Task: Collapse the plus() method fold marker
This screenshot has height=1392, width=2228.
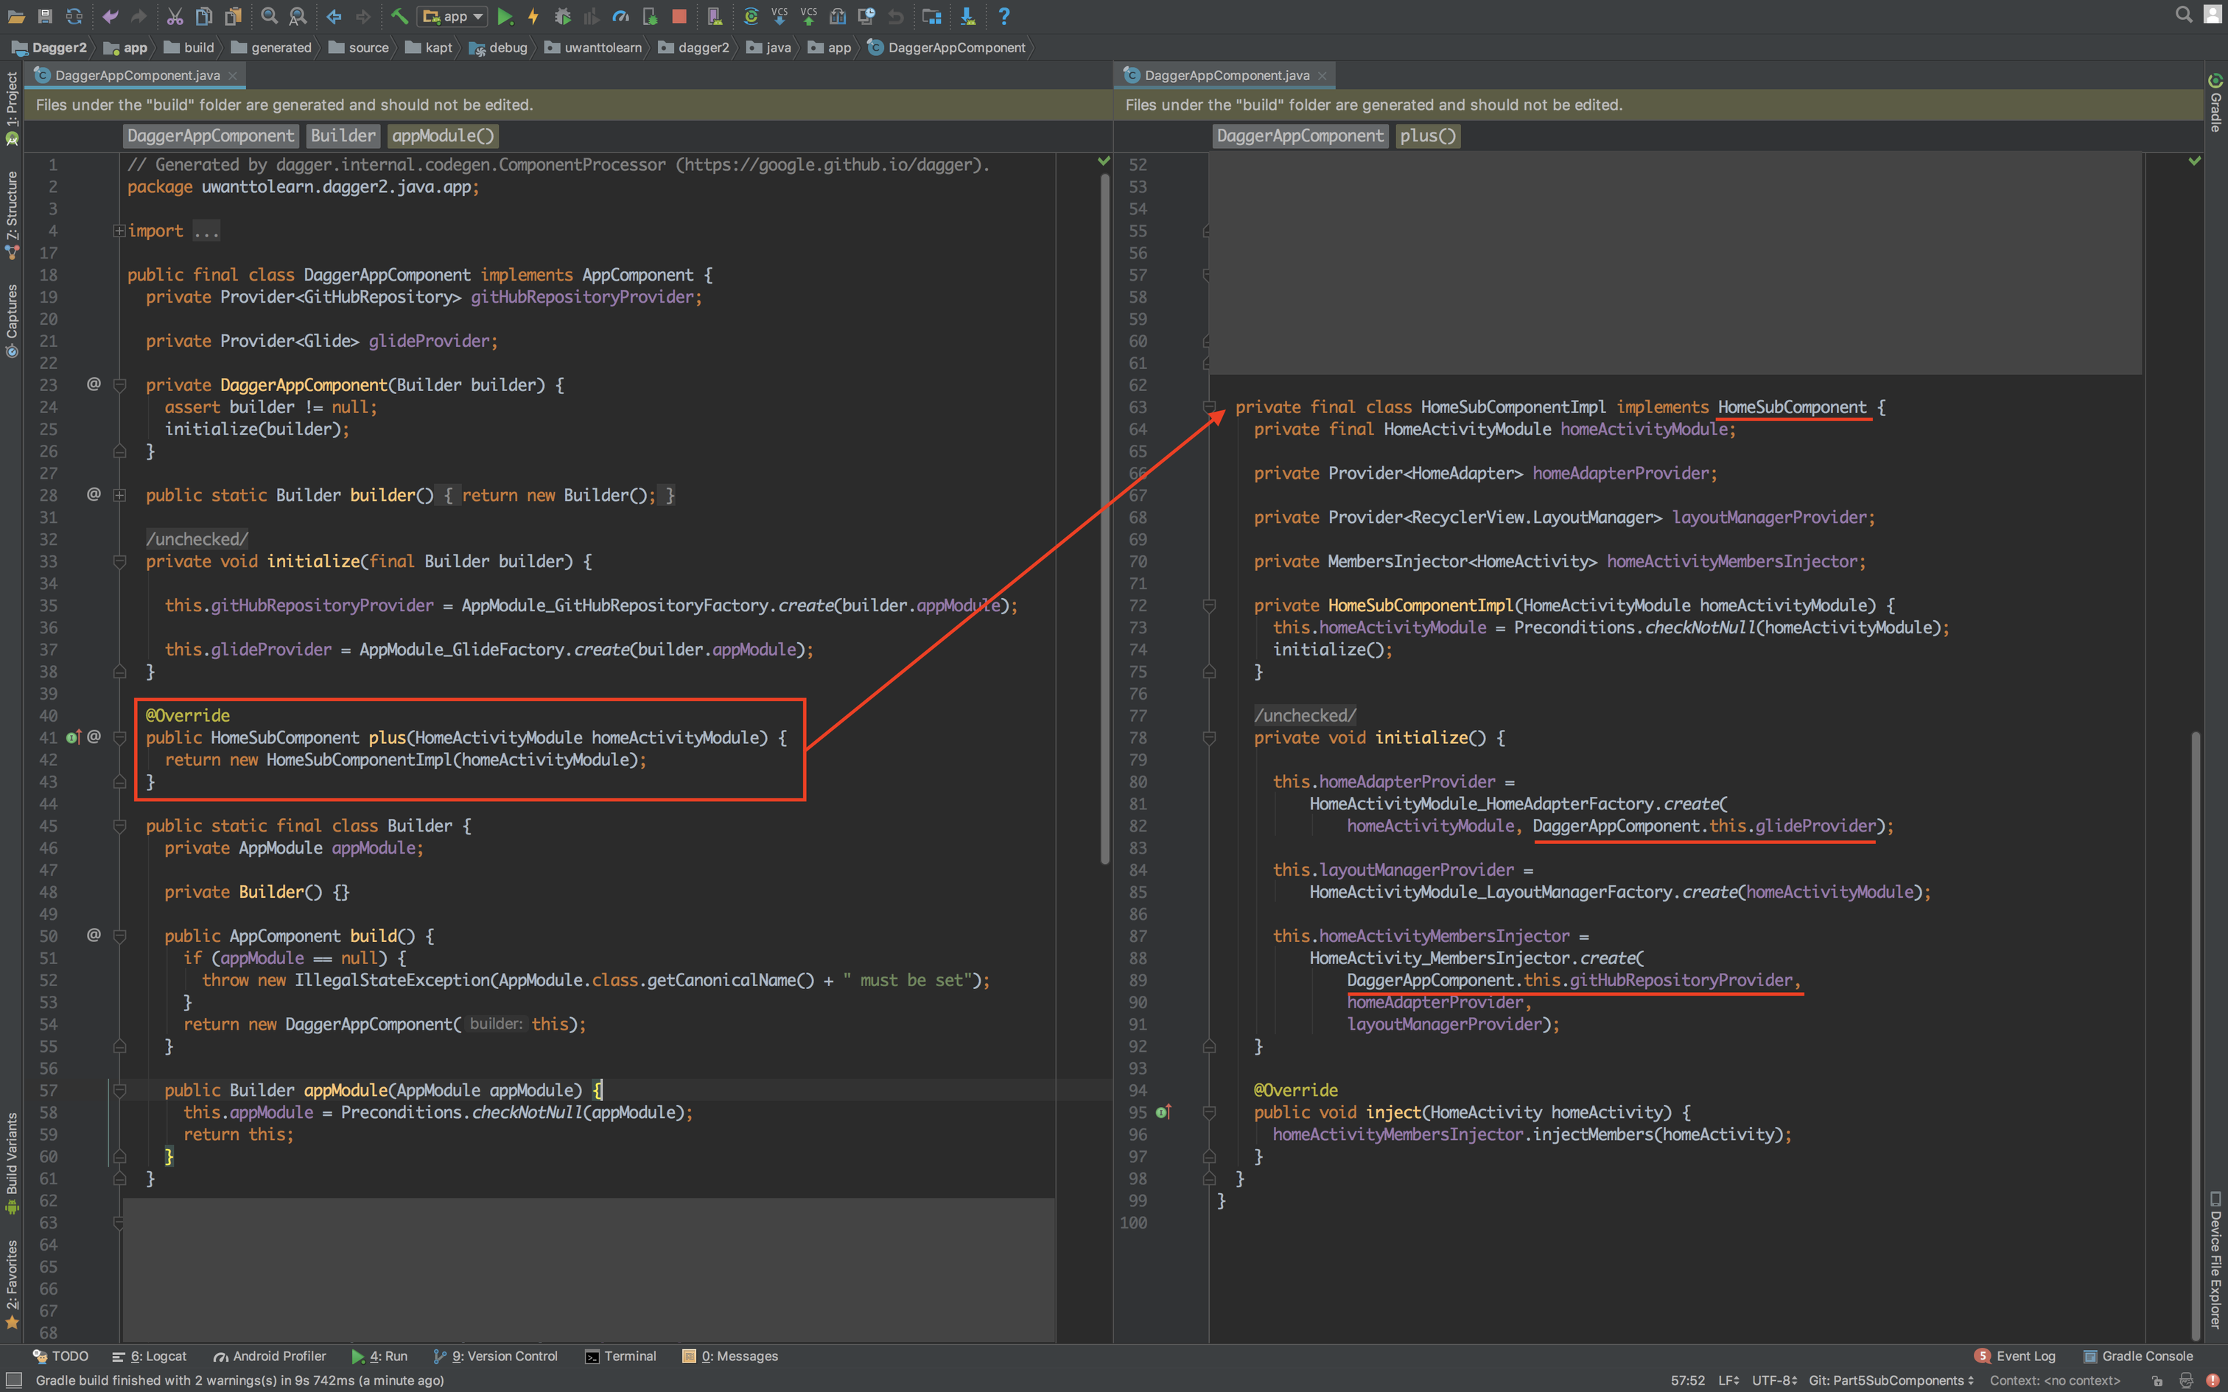Action: click(119, 738)
